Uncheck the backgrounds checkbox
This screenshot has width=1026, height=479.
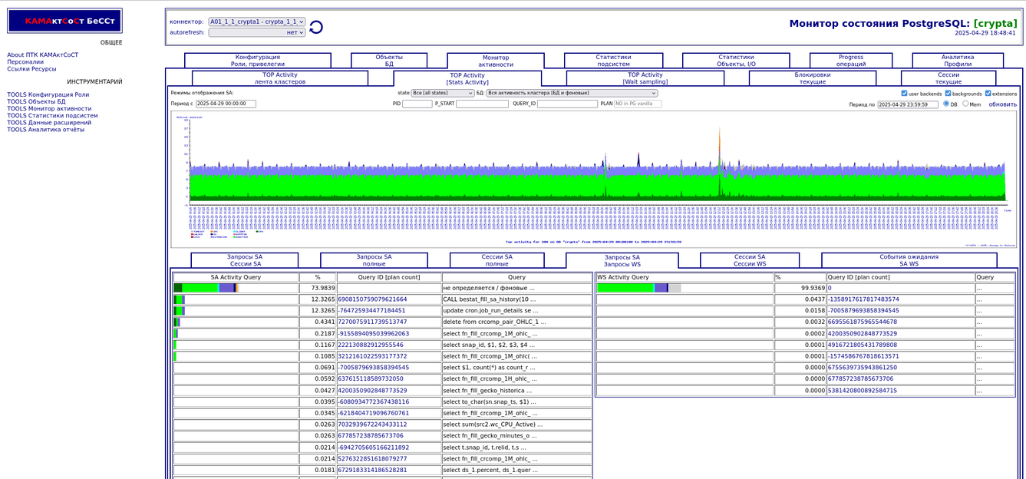pyautogui.click(x=948, y=94)
